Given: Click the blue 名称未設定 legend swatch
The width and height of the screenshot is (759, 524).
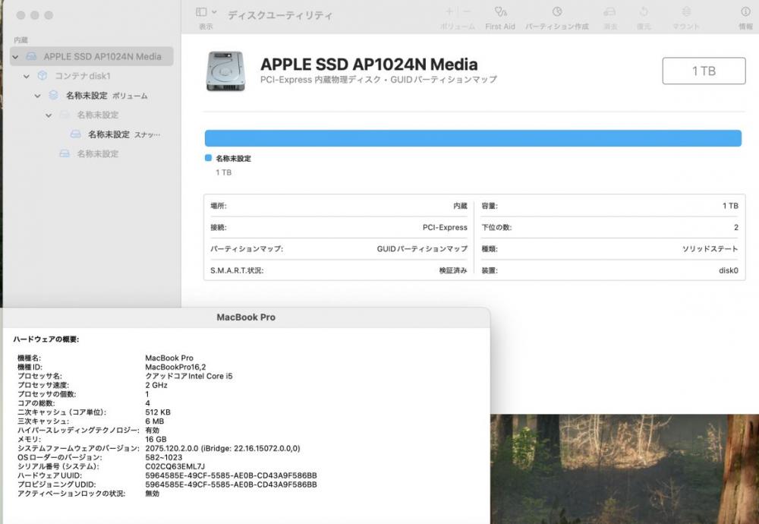Looking at the screenshot, I should pos(208,158).
